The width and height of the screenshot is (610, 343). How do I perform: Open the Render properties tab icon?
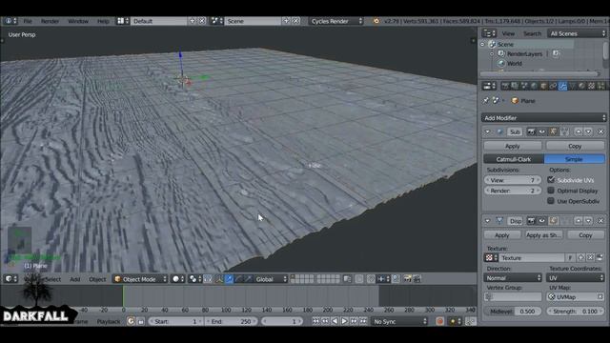click(x=505, y=86)
